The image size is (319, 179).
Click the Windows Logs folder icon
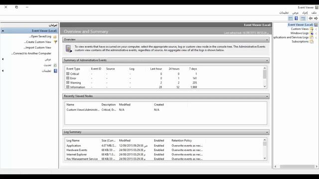click(312, 33)
